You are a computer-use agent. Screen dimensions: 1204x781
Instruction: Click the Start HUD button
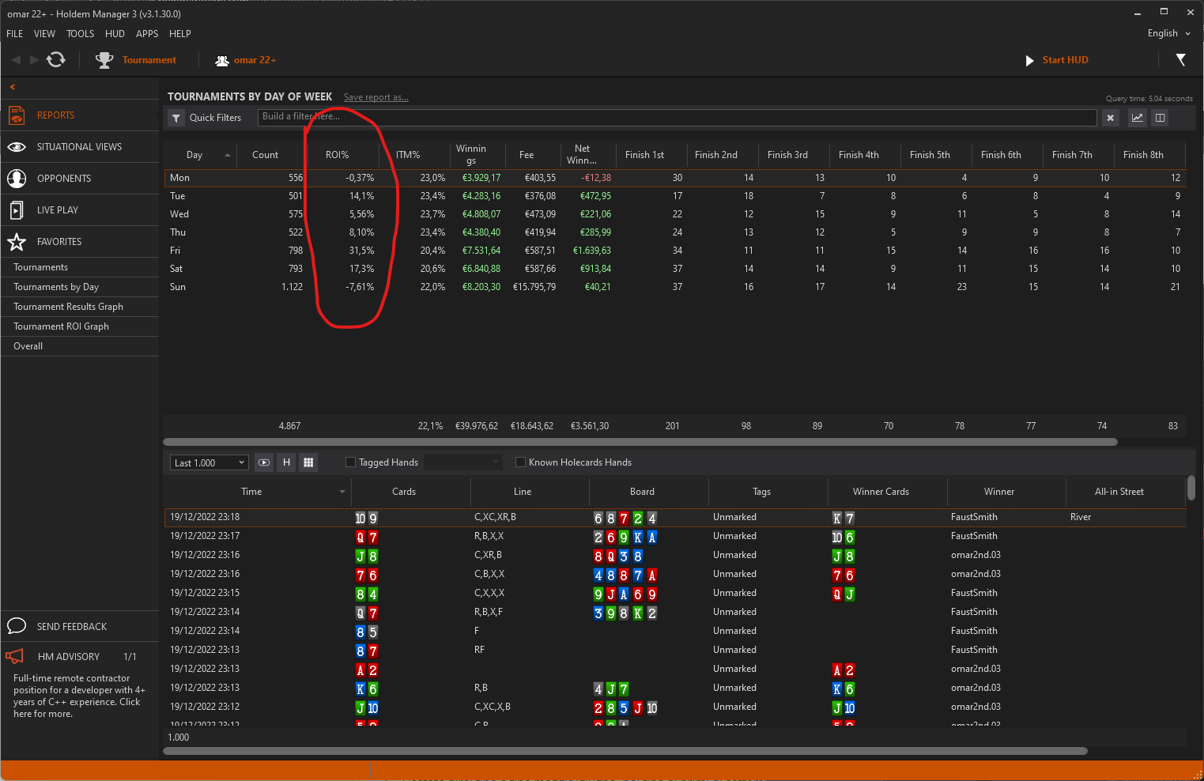tap(1057, 60)
